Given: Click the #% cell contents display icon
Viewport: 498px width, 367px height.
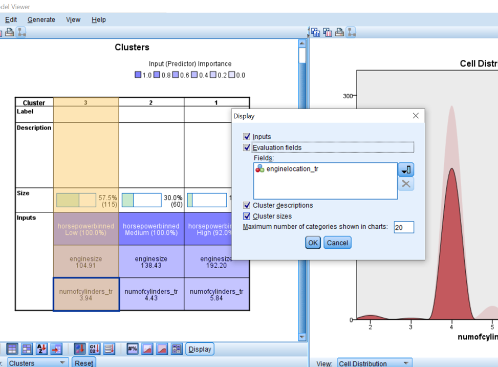Looking at the screenshot, I should pos(132,349).
